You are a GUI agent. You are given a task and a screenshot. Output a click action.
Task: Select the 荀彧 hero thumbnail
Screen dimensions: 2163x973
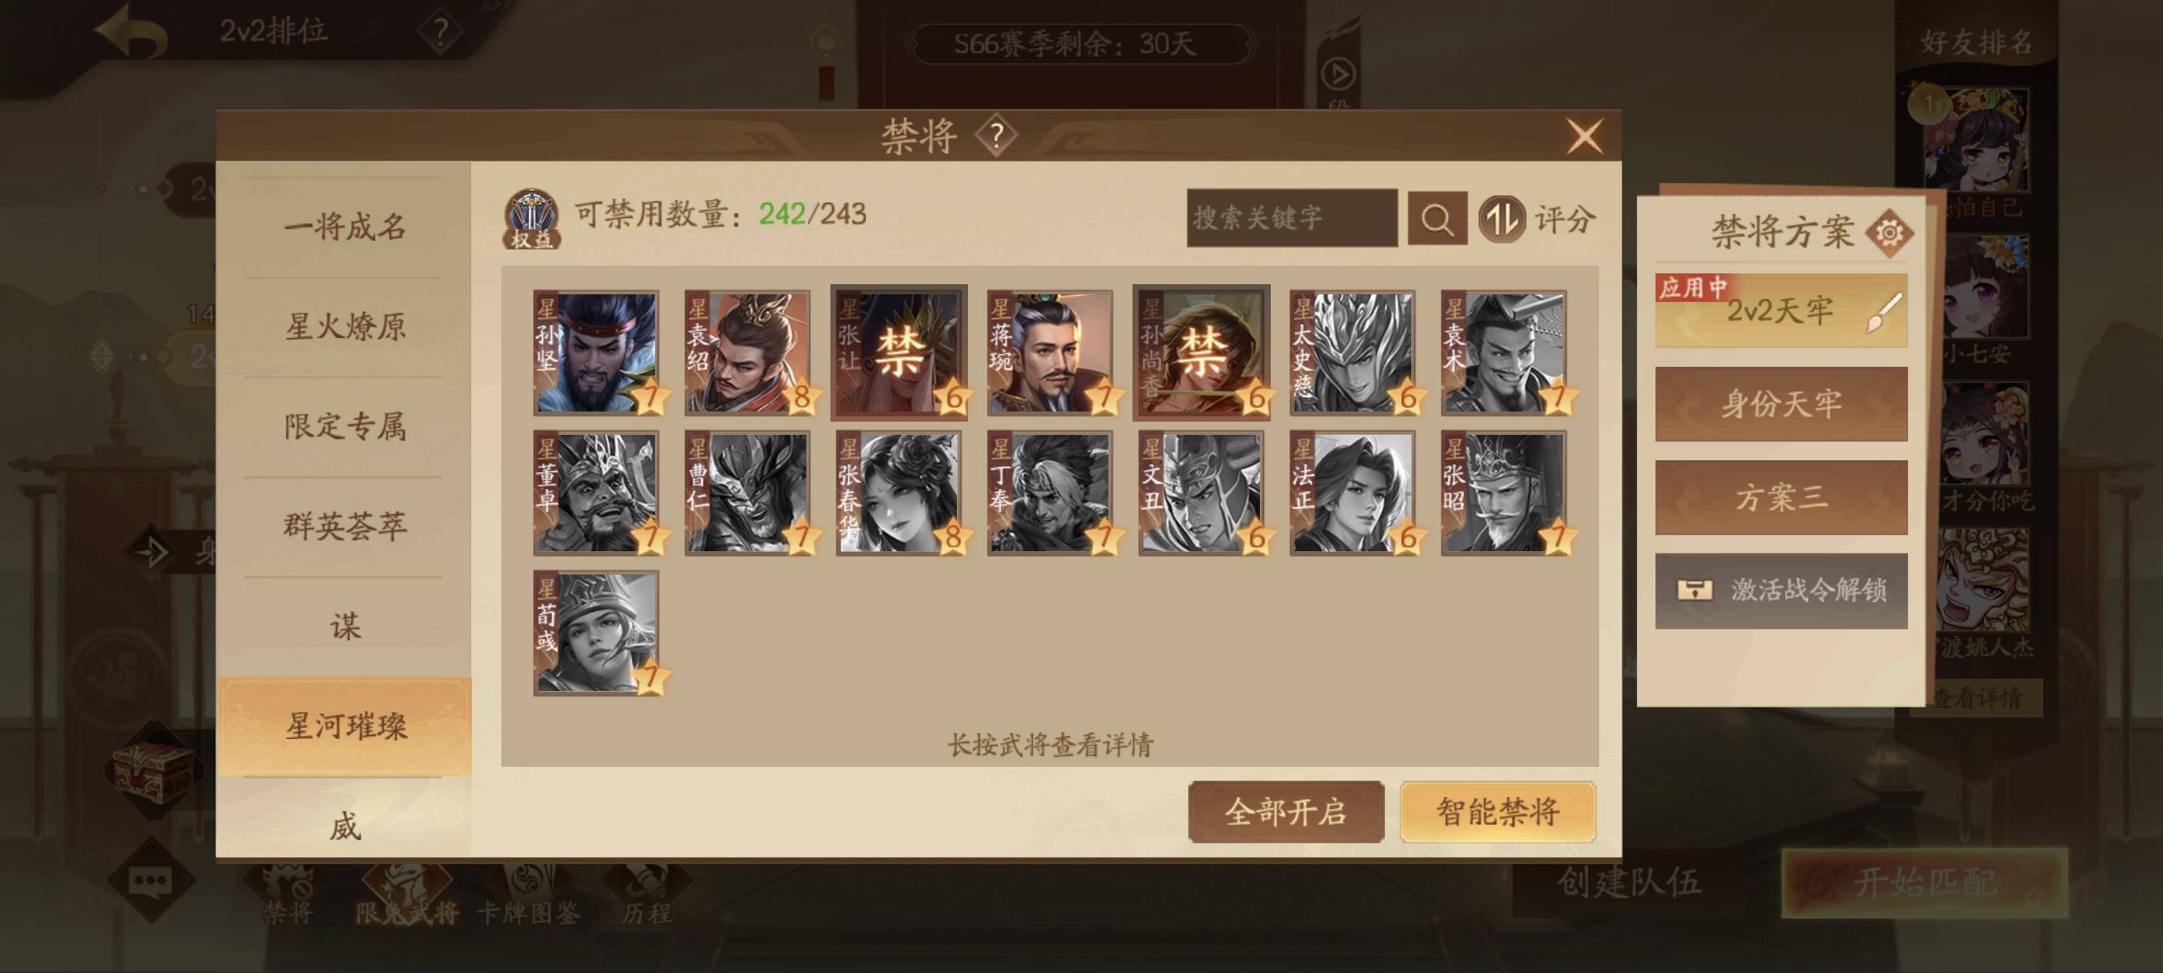(596, 633)
